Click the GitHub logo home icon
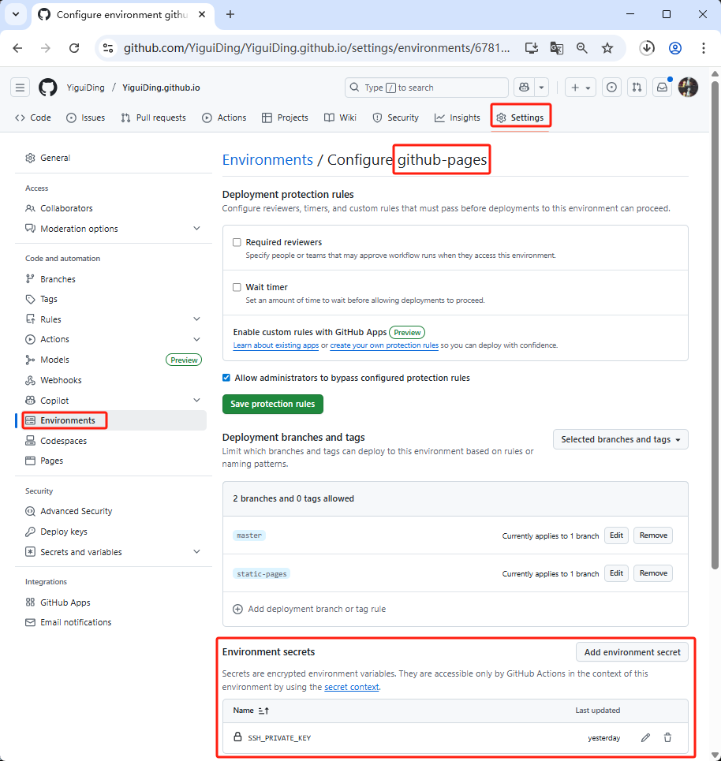 (48, 88)
